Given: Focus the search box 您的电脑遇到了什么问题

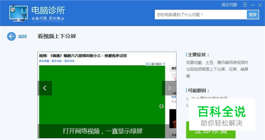Looking at the screenshot, I should click(201, 14).
